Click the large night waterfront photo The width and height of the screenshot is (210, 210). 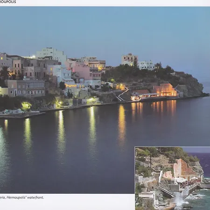pyautogui.click(x=105, y=100)
